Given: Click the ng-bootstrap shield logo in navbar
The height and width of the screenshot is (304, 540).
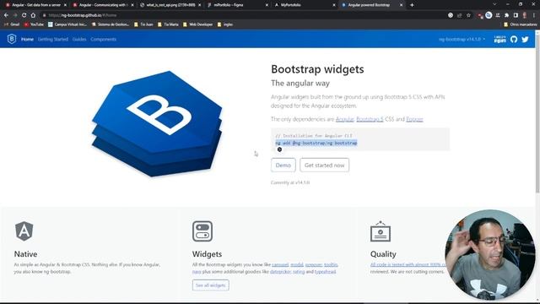Looking at the screenshot, I should click(12, 39).
